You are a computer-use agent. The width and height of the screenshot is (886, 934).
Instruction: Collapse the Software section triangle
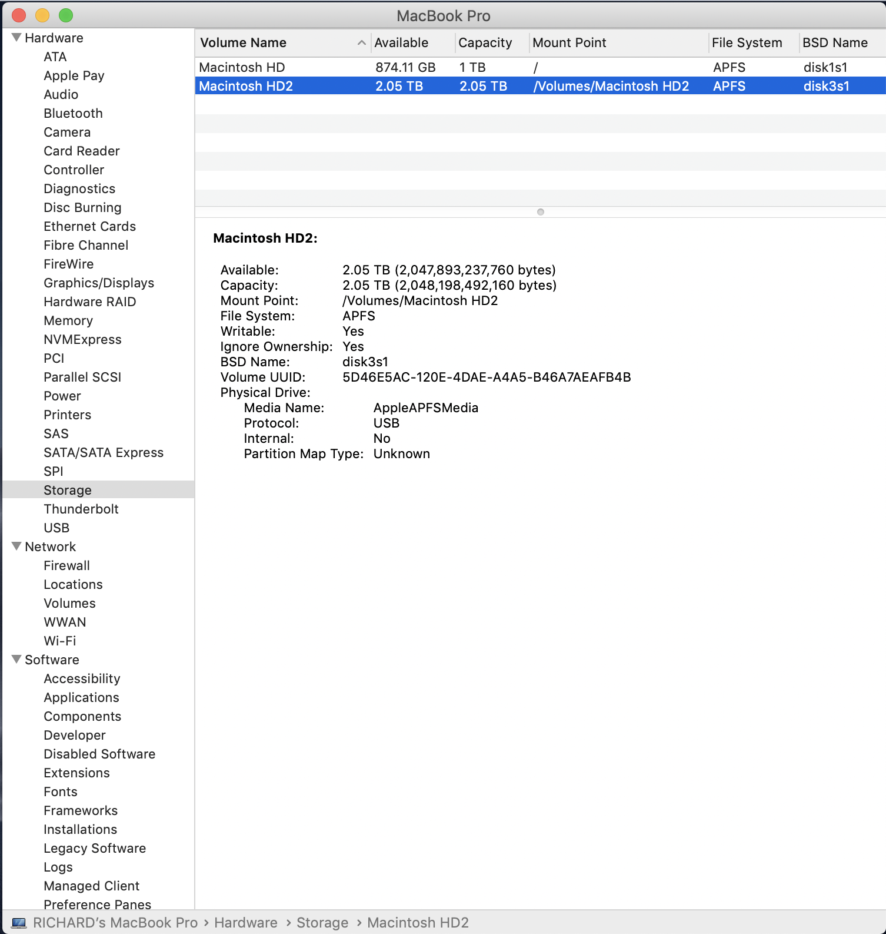pos(16,660)
